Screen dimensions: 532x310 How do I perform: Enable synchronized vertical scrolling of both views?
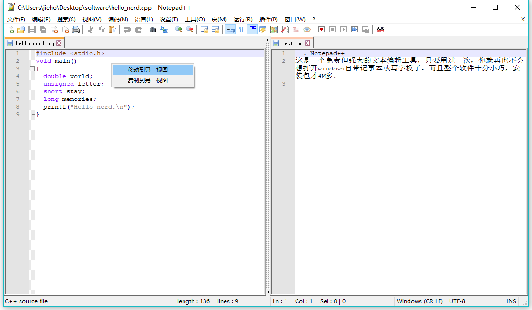pyautogui.click(x=204, y=29)
